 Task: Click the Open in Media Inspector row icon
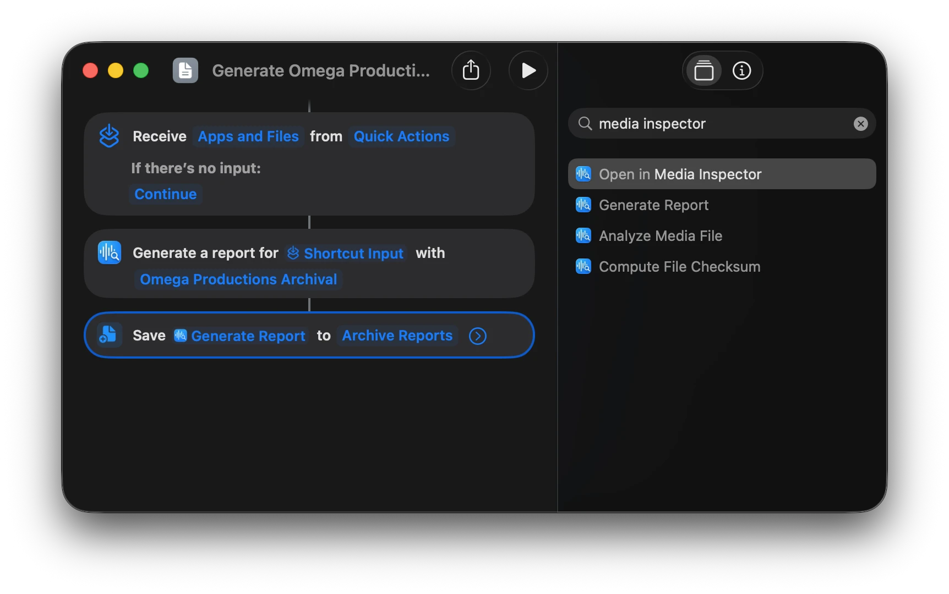click(x=583, y=174)
